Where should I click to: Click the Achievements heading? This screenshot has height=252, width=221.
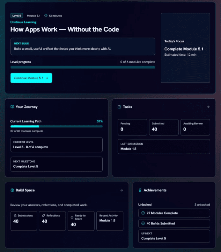point(155,190)
